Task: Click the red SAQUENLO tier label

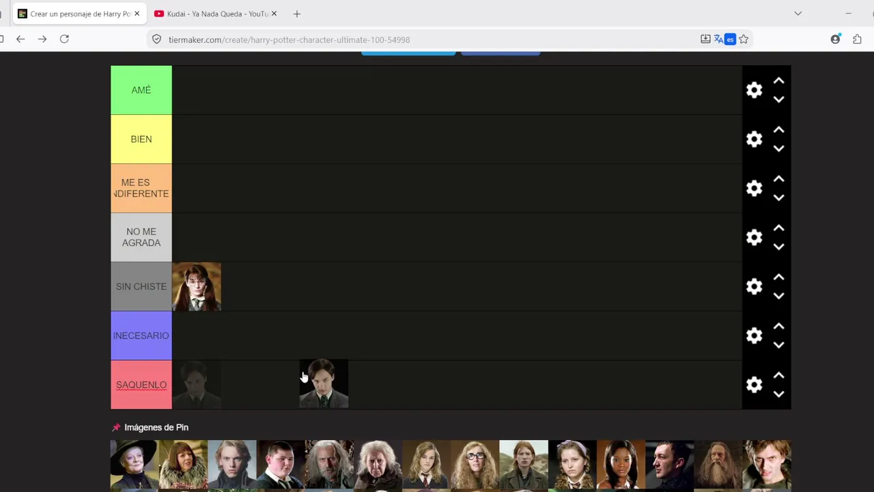Action: pos(141,385)
